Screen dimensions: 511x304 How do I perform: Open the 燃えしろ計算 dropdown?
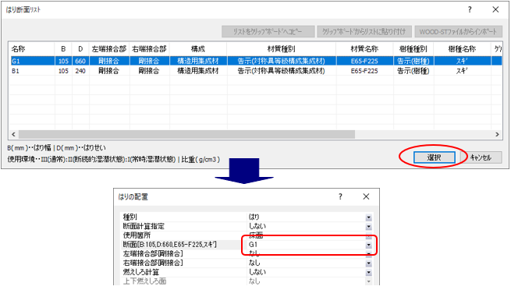(x=368, y=272)
